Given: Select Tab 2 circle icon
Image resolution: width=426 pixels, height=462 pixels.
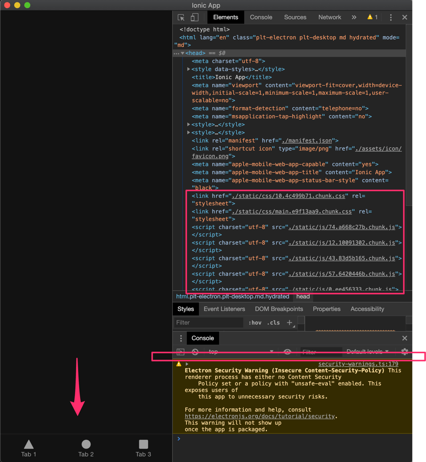Looking at the screenshot, I should tap(86, 444).
